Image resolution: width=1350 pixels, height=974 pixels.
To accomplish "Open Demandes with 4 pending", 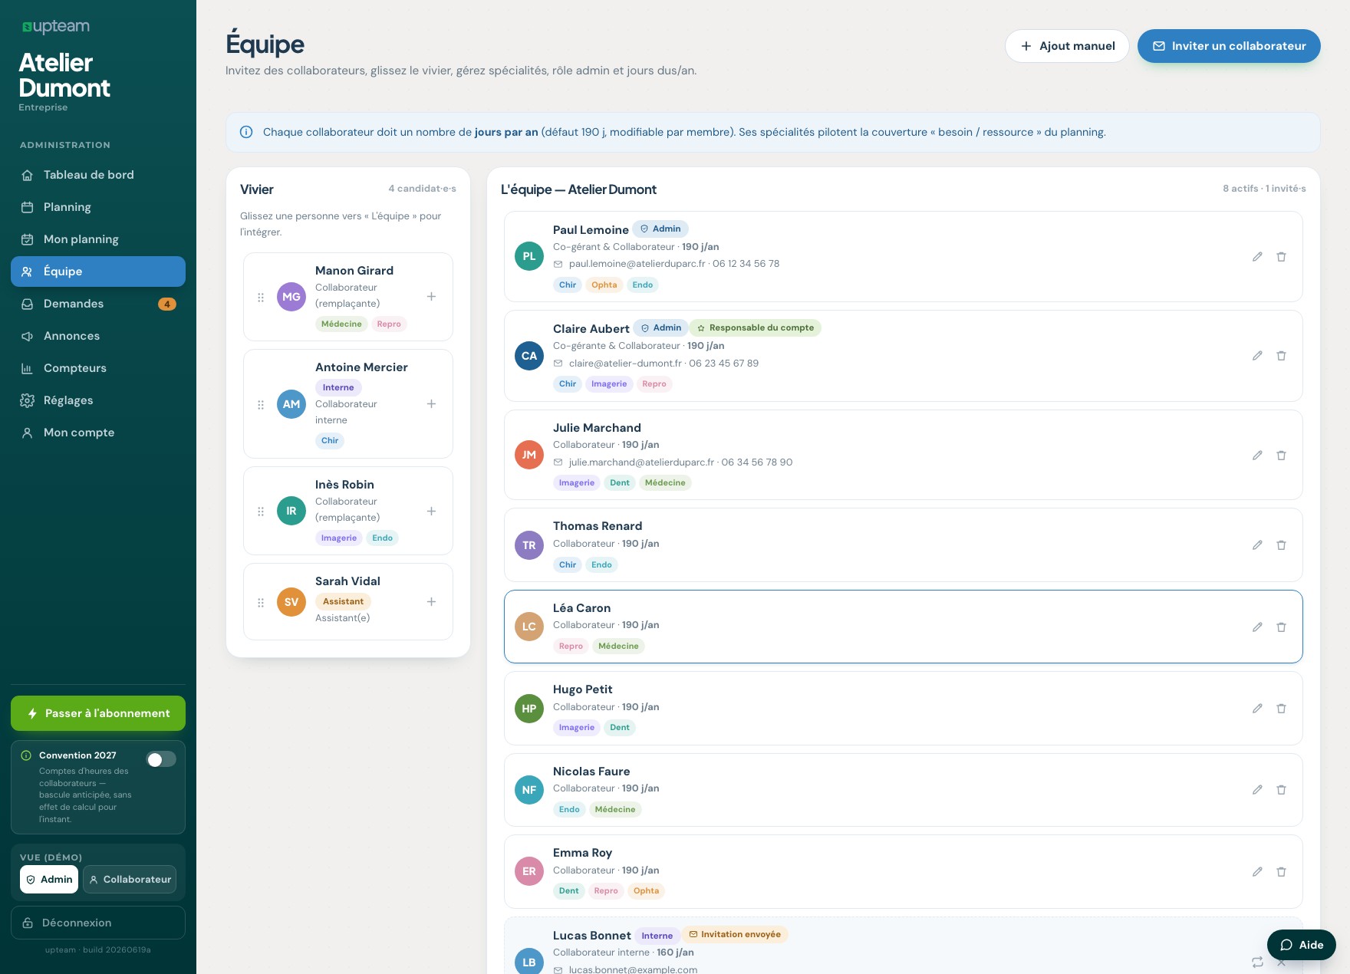I will (98, 304).
